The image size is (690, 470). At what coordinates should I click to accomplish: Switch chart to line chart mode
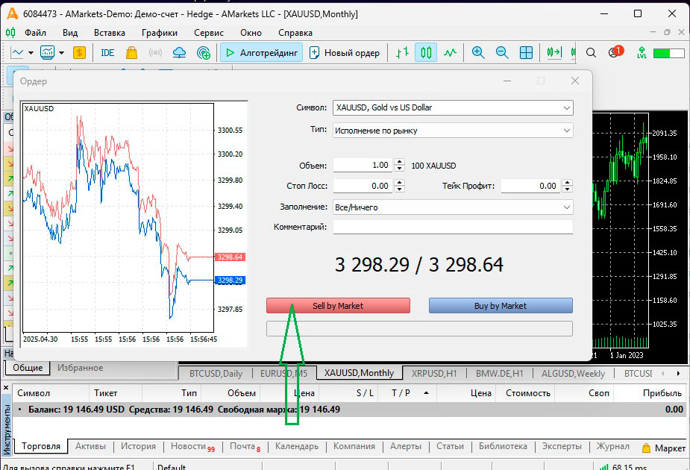point(450,53)
